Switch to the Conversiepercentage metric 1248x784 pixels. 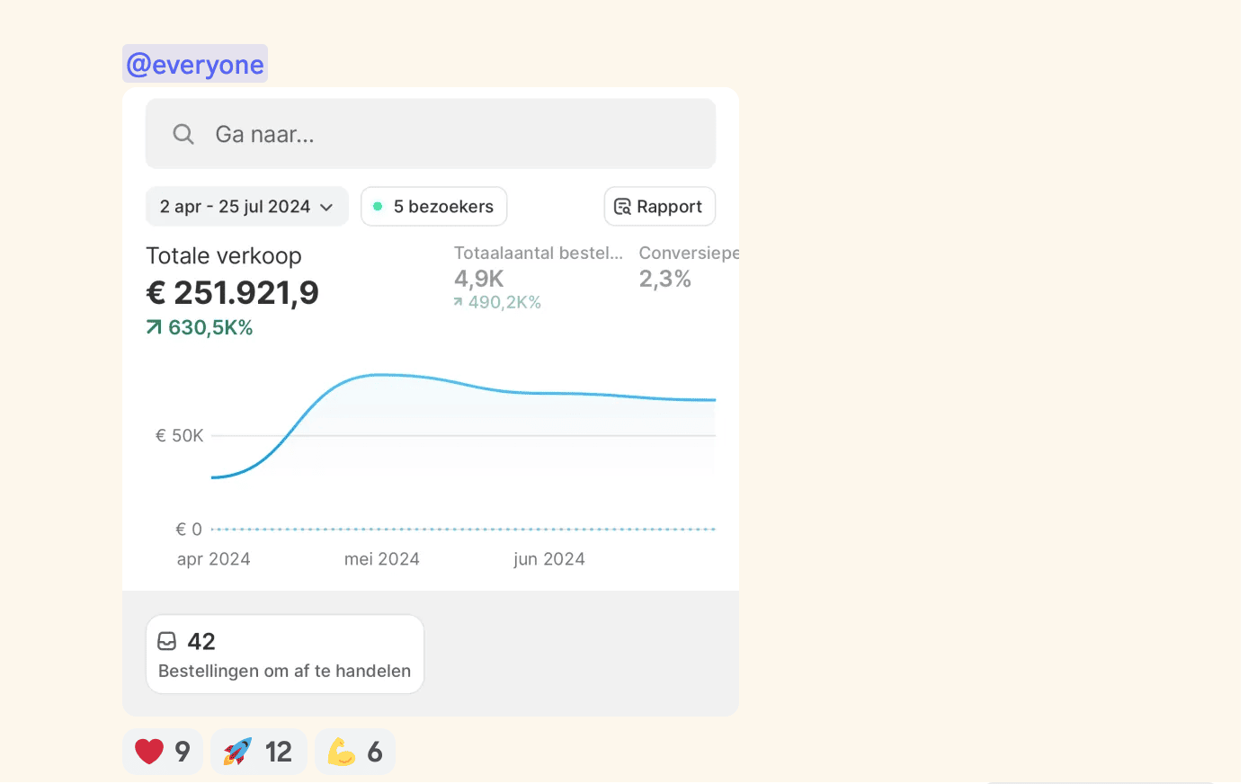click(688, 254)
